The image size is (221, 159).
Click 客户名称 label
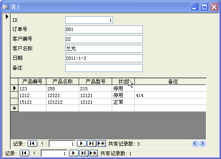[x=23, y=49]
